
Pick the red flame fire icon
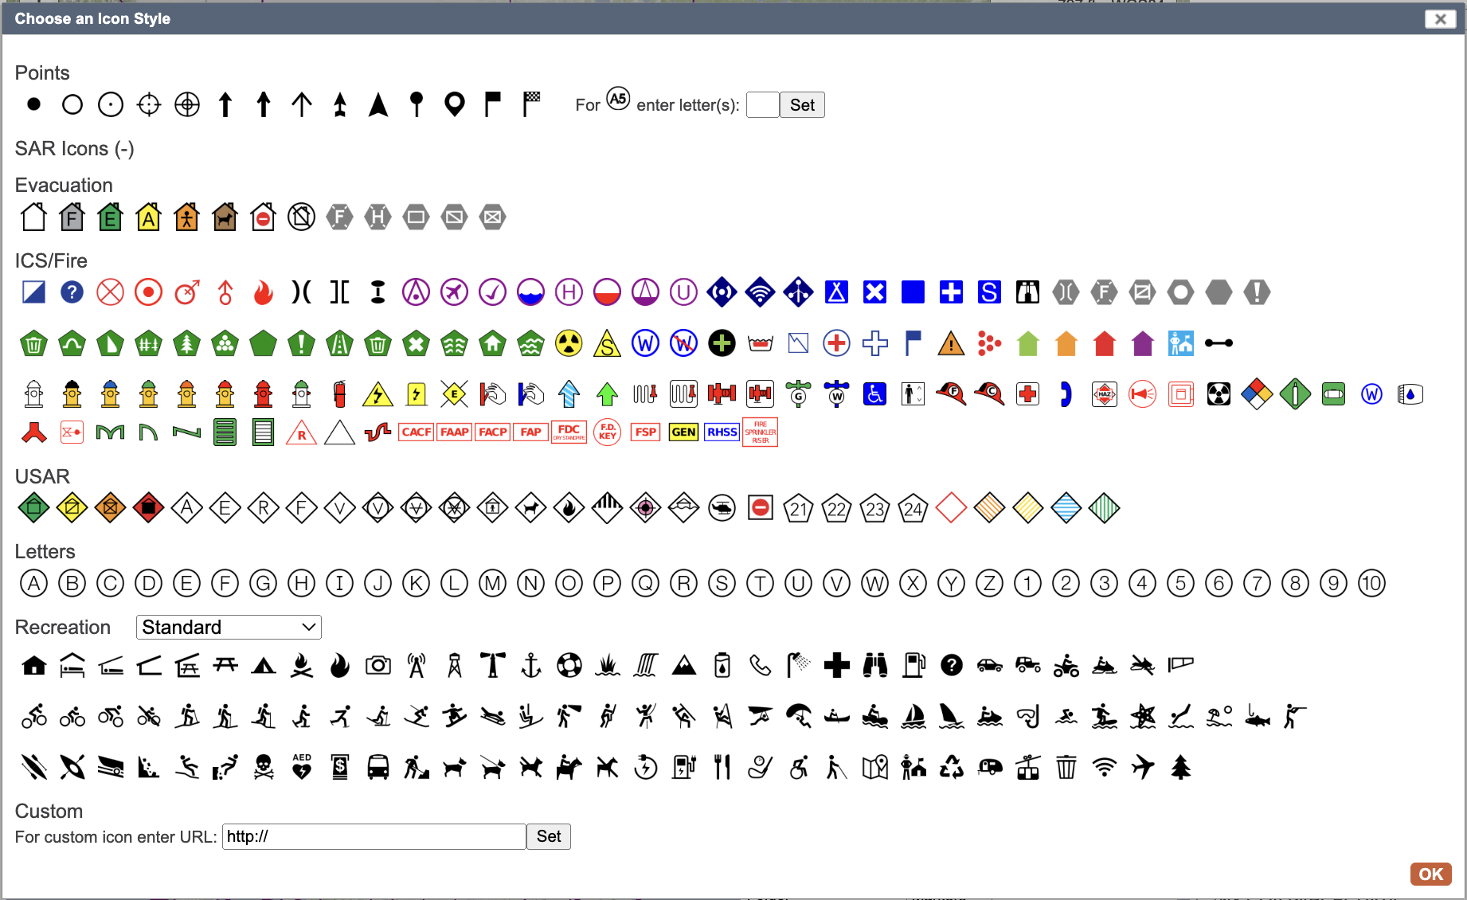tap(263, 293)
